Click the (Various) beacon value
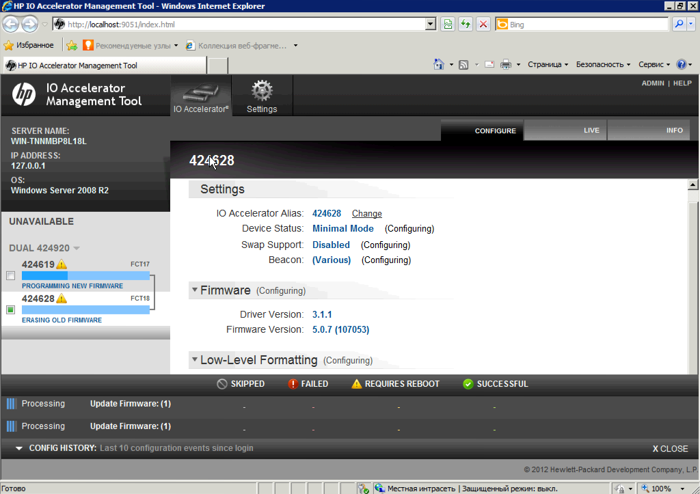 point(332,260)
